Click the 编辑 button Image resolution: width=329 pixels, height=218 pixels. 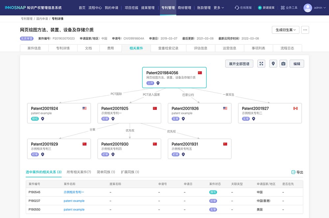tap(297, 64)
